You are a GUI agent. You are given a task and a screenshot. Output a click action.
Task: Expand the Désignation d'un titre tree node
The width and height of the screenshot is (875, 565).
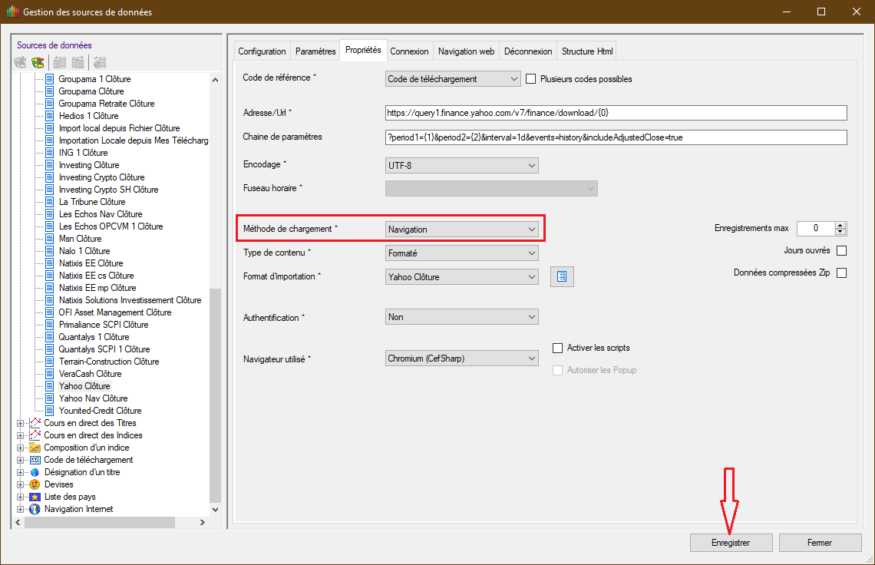[x=20, y=472]
